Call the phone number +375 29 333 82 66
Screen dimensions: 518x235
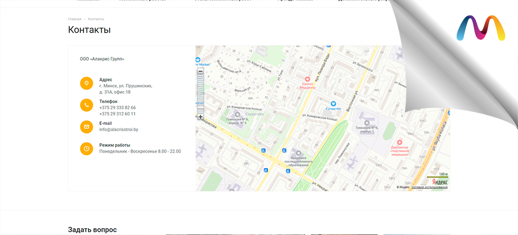(x=118, y=108)
